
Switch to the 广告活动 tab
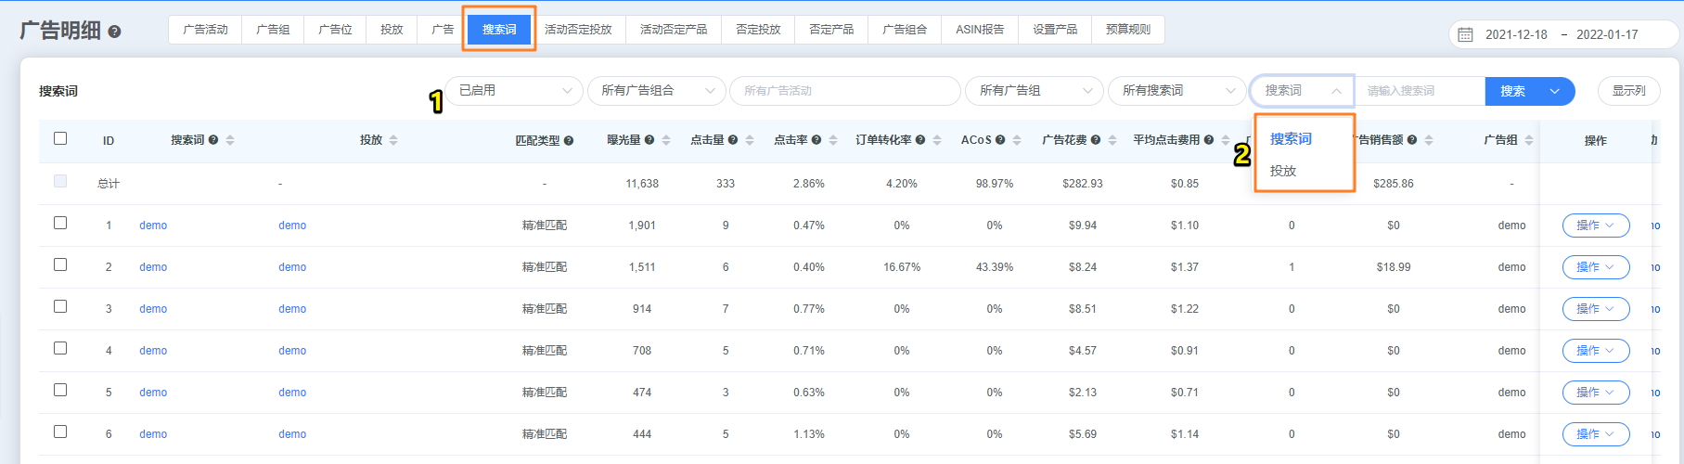tap(205, 30)
